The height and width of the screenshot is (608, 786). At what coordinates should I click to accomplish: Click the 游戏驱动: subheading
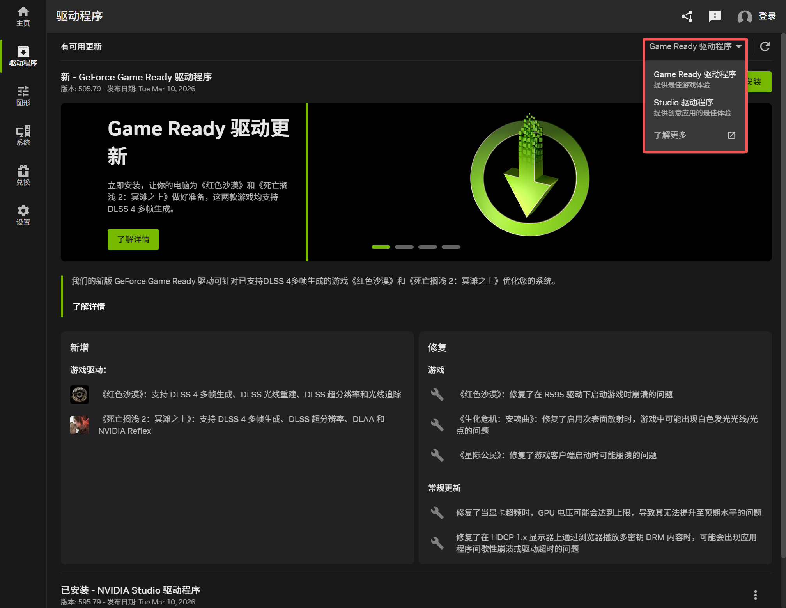89,370
